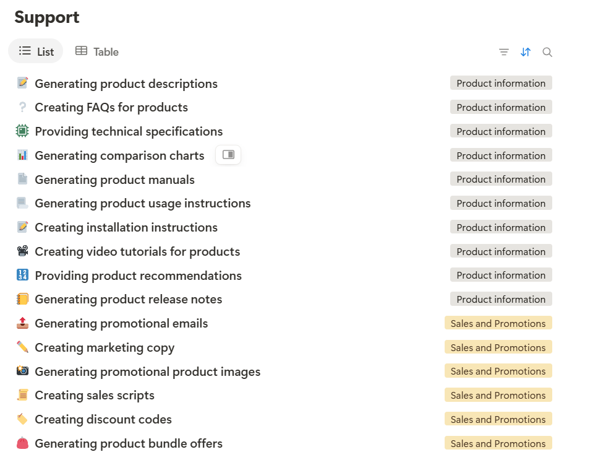Screen dimensions: 598x452
Task: Switch to the List view tab
Action: pyautogui.click(x=36, y=51)
